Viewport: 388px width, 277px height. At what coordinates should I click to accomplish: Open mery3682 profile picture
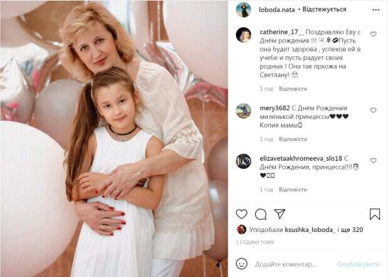tap(243, 111)
